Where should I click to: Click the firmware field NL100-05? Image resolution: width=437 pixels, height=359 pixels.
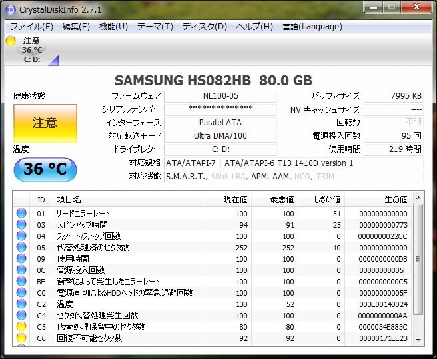click(x=220, y=96)
